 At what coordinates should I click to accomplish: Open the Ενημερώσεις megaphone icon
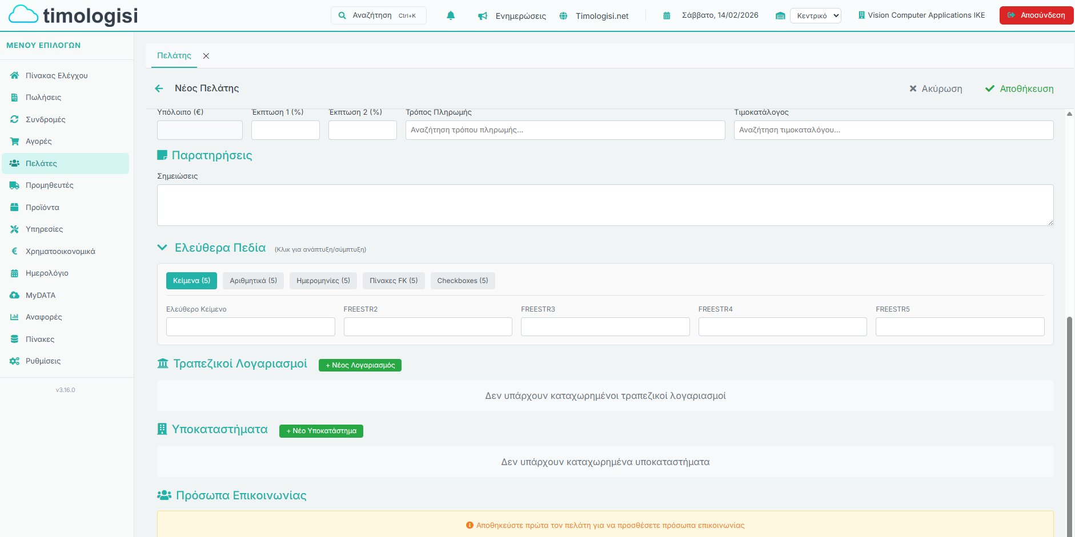[483, 16]
